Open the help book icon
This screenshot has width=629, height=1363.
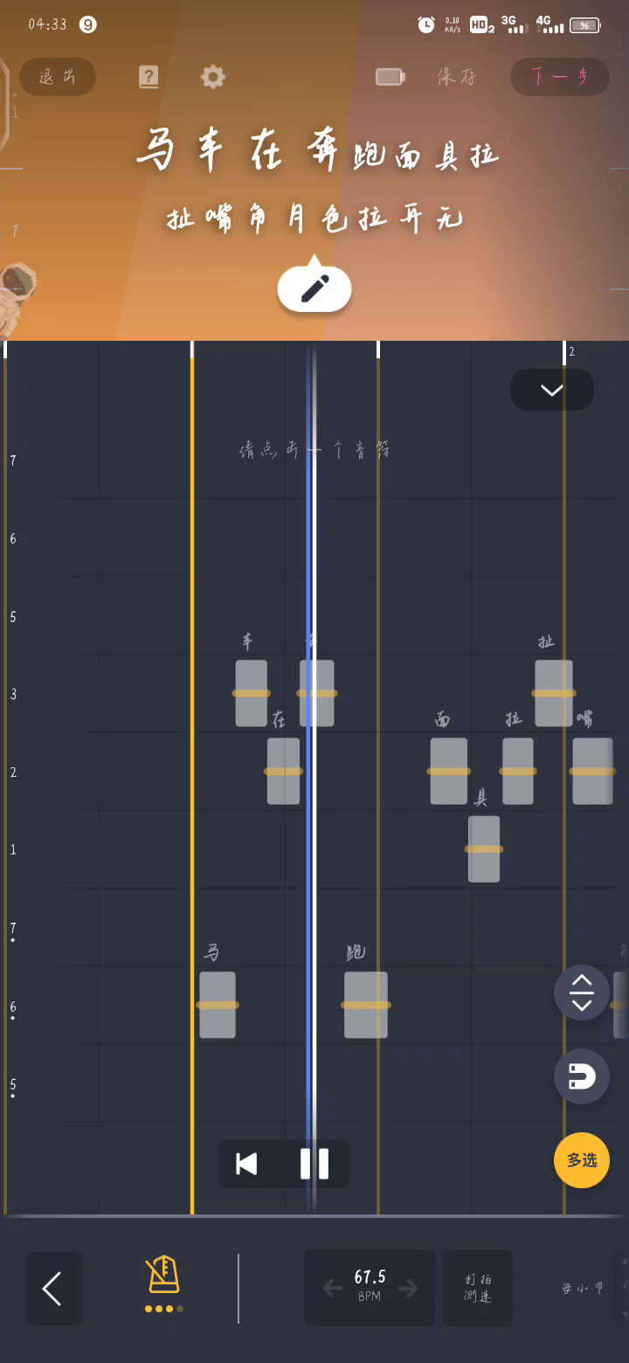pyautogui.click(x=149, y=77)
